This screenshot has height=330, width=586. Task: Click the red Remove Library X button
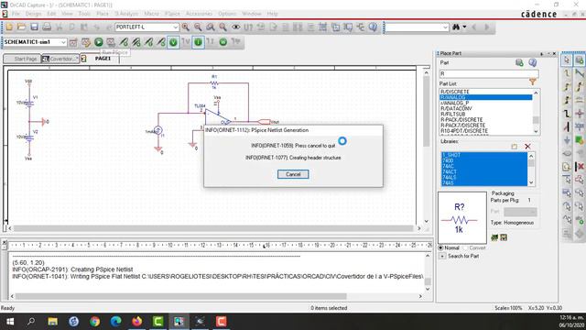pyautogui.click(x=527, y=147)
